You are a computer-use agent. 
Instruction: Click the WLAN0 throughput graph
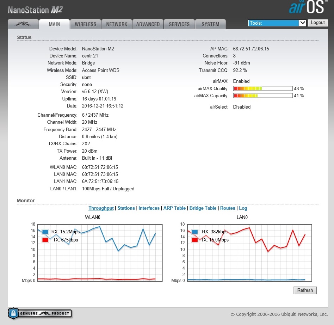(100, 252)
